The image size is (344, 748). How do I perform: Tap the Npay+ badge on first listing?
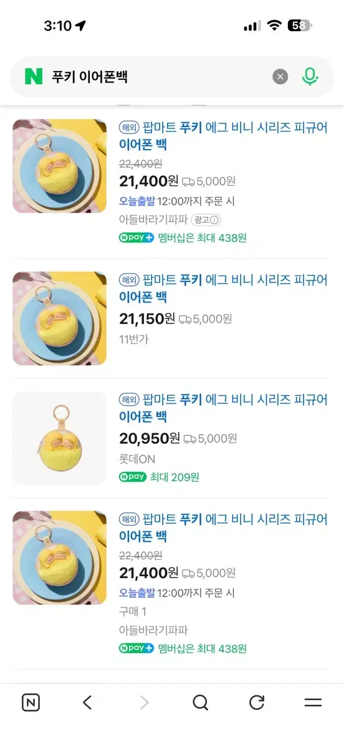[136, 237]
